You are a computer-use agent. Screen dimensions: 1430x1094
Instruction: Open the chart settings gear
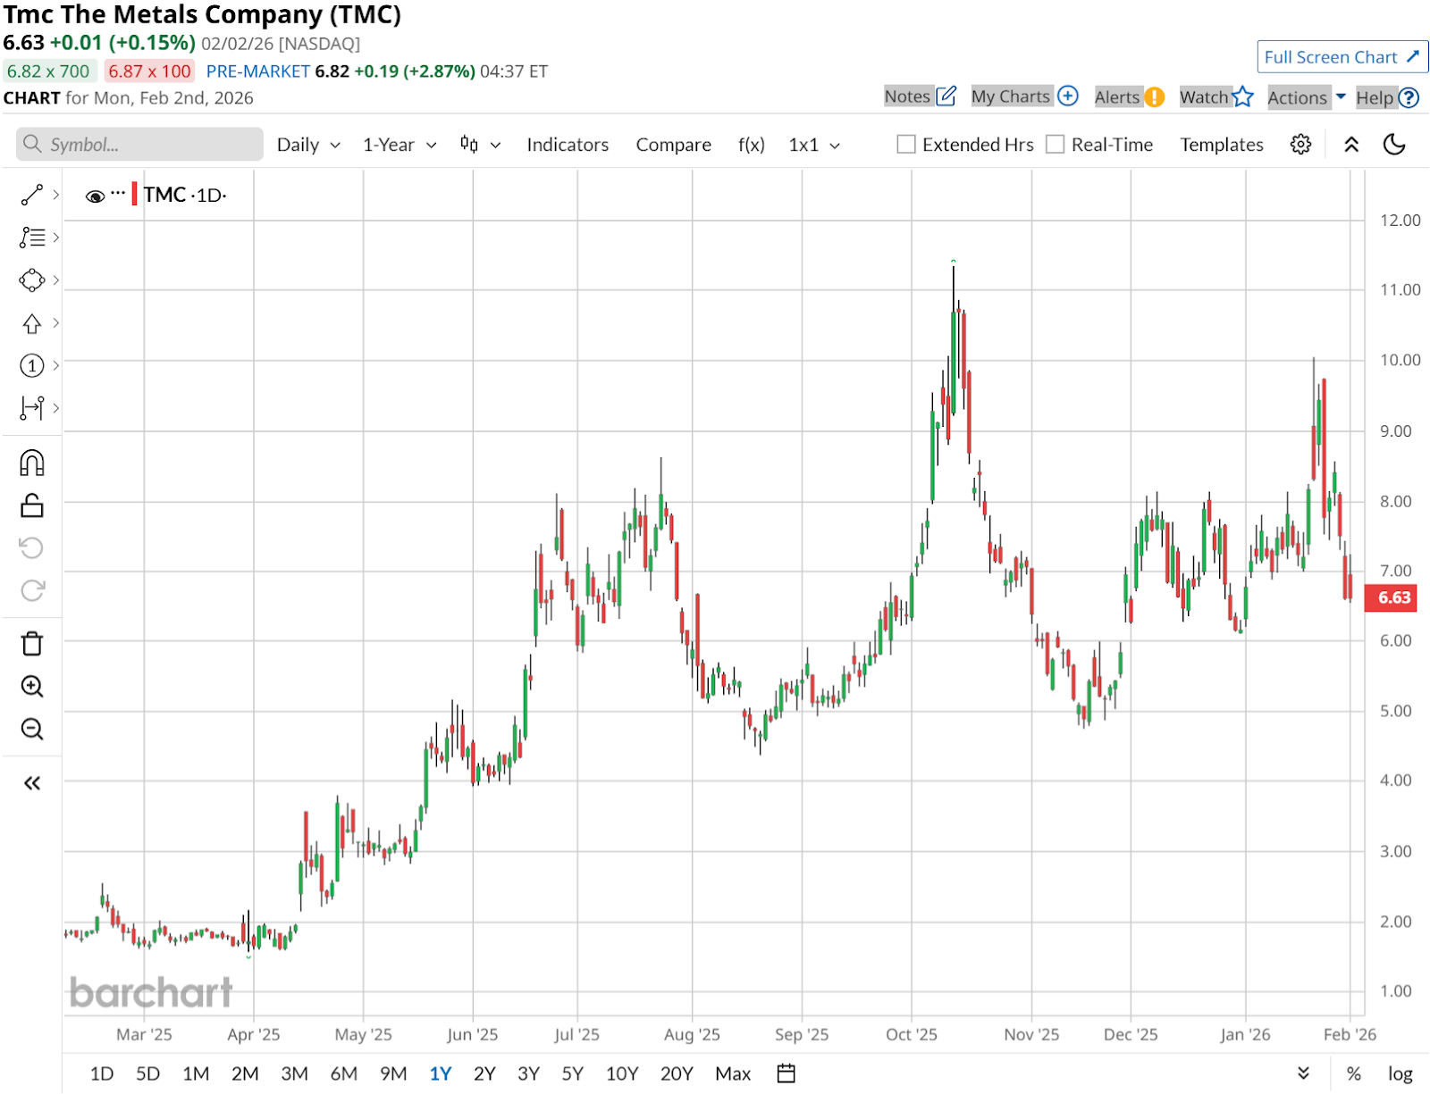(1300, 145)
